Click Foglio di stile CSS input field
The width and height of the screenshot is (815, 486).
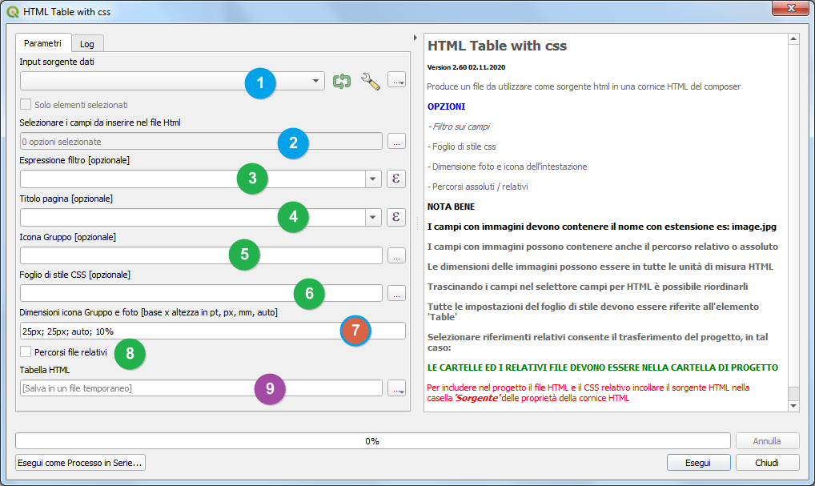201,293
